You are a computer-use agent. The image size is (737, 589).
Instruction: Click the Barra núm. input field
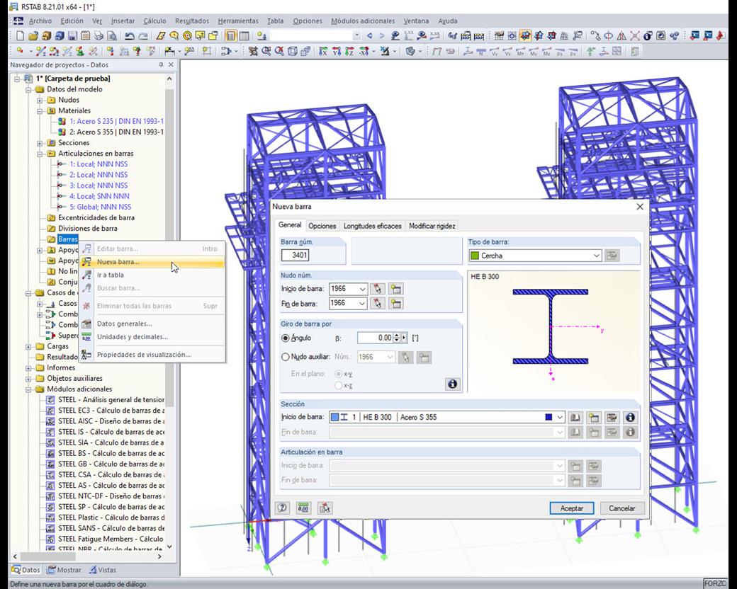click(296, 255)
